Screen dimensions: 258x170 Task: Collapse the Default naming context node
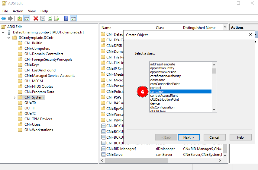click(x=3, y=32)
